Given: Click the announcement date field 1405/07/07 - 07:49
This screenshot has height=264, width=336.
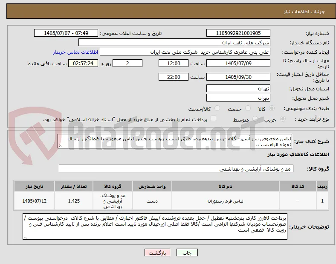Looking at the screenshot, I should 66,33.
